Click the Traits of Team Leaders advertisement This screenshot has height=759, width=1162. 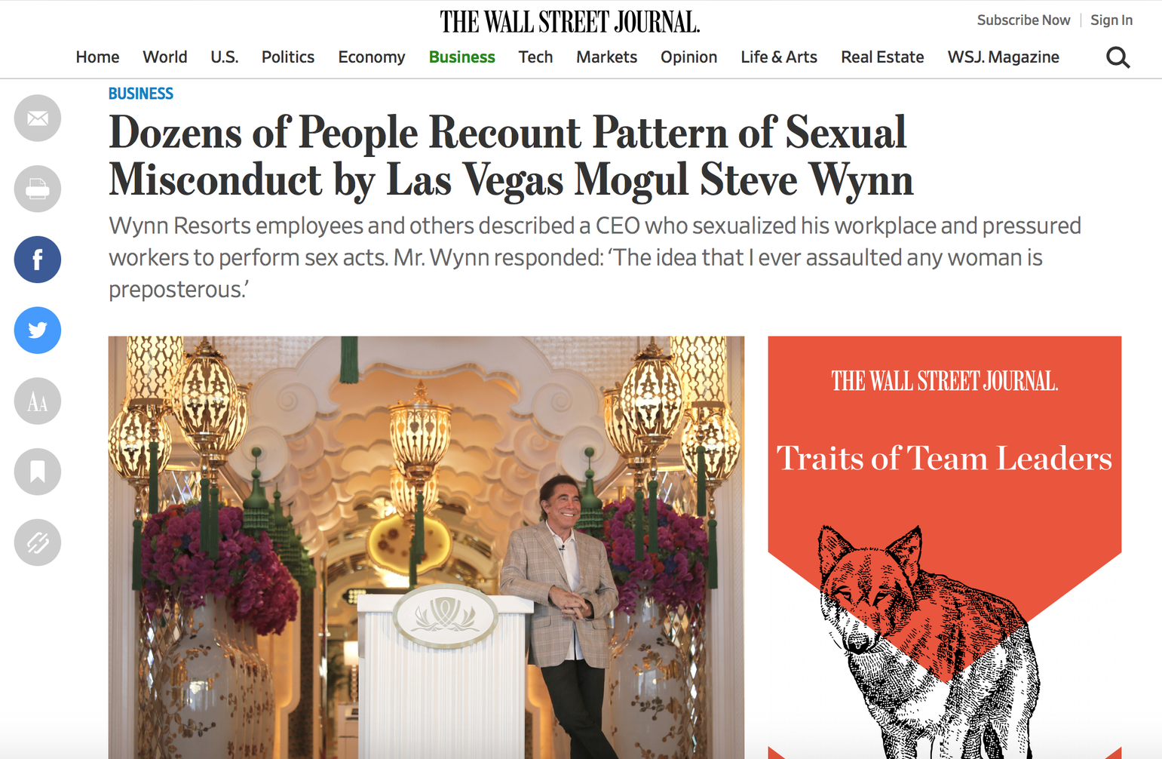click(x=945, y=547)
